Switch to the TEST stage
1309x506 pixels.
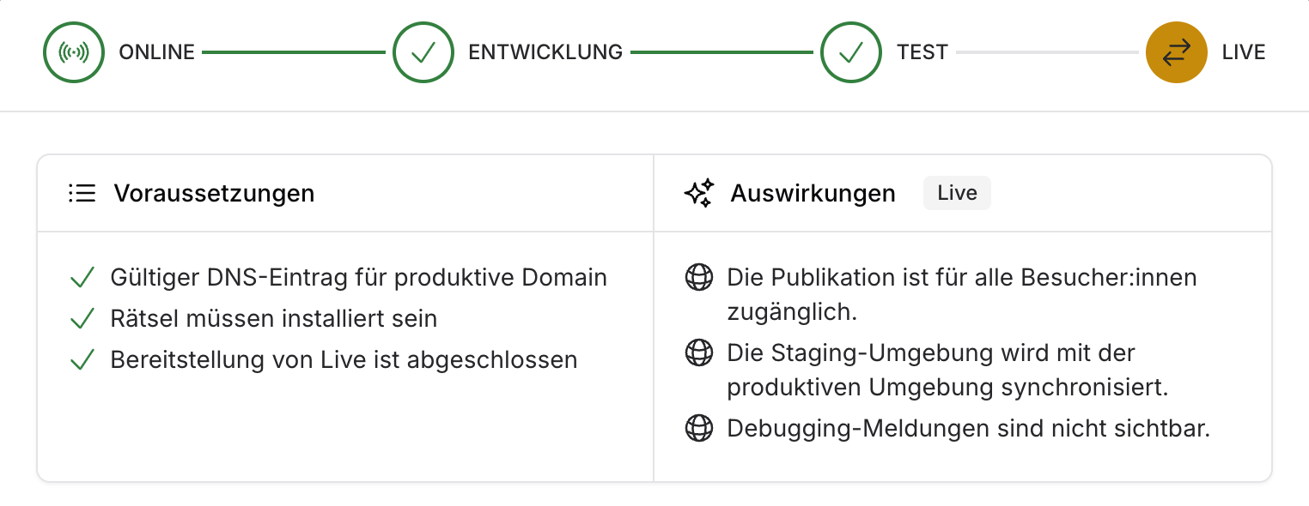922,52
